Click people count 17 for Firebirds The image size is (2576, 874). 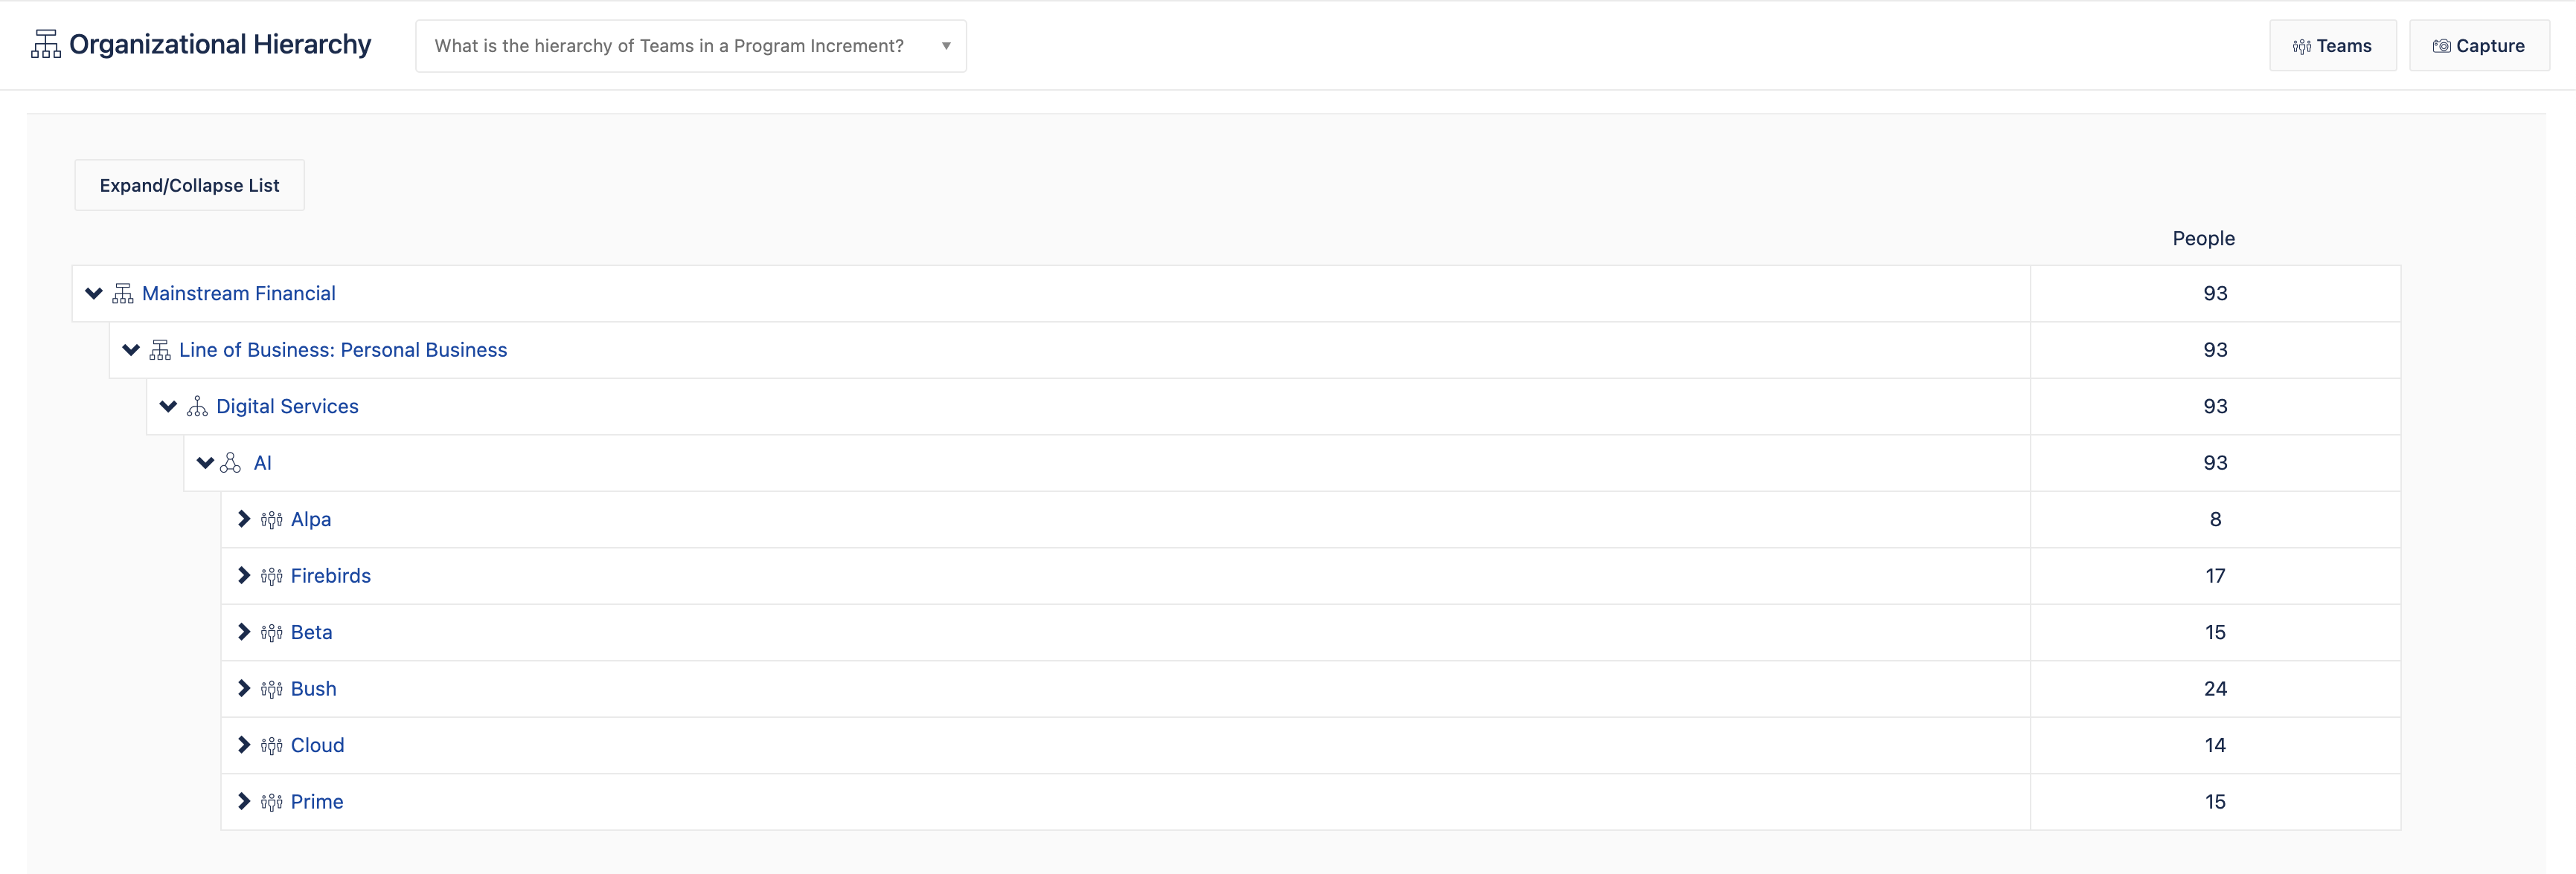(2215, 576)
